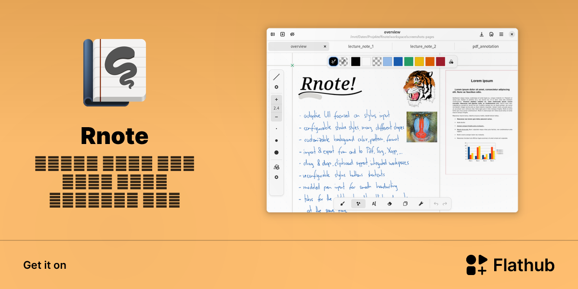Open the hamburger main menu
Image resolution: width=578 pixels, height=289 pixels.
[x=501, y=34]
